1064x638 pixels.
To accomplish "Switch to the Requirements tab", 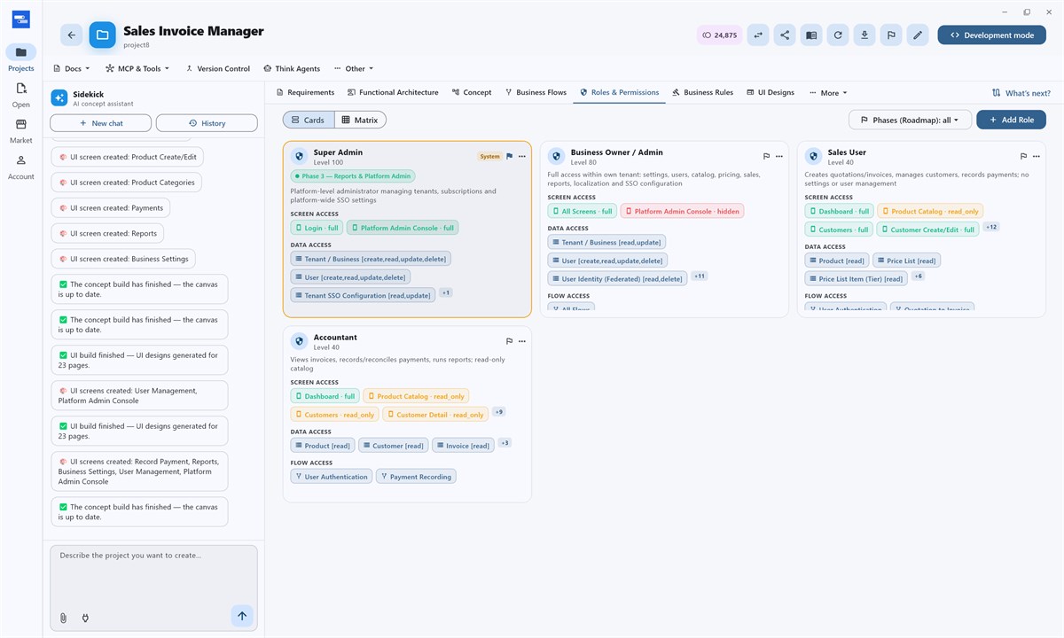I will (305, 92).
